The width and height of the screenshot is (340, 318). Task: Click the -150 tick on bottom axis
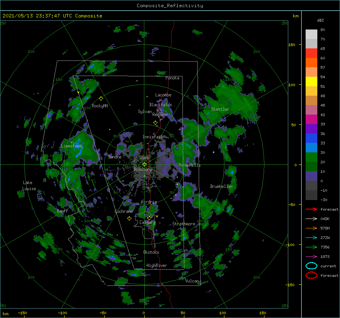(x=22, y=313)
